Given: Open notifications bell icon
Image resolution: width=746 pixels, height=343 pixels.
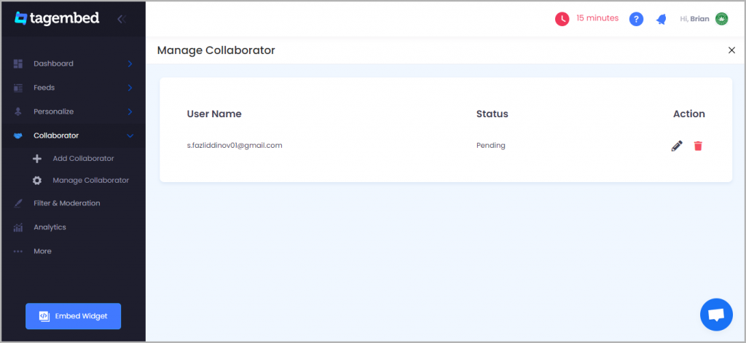Looking at the screenshot, I should [661, 19].
